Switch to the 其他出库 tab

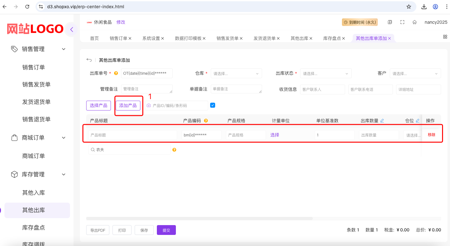click(299, 38)
